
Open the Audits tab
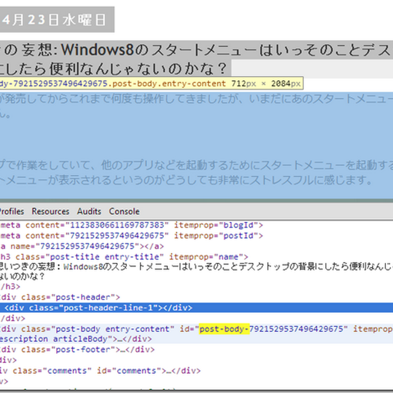click(x=89, y=211)
